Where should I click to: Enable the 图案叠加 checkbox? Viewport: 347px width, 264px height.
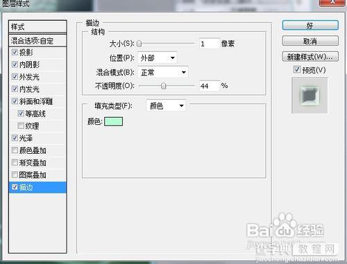(x=15, y=175)
